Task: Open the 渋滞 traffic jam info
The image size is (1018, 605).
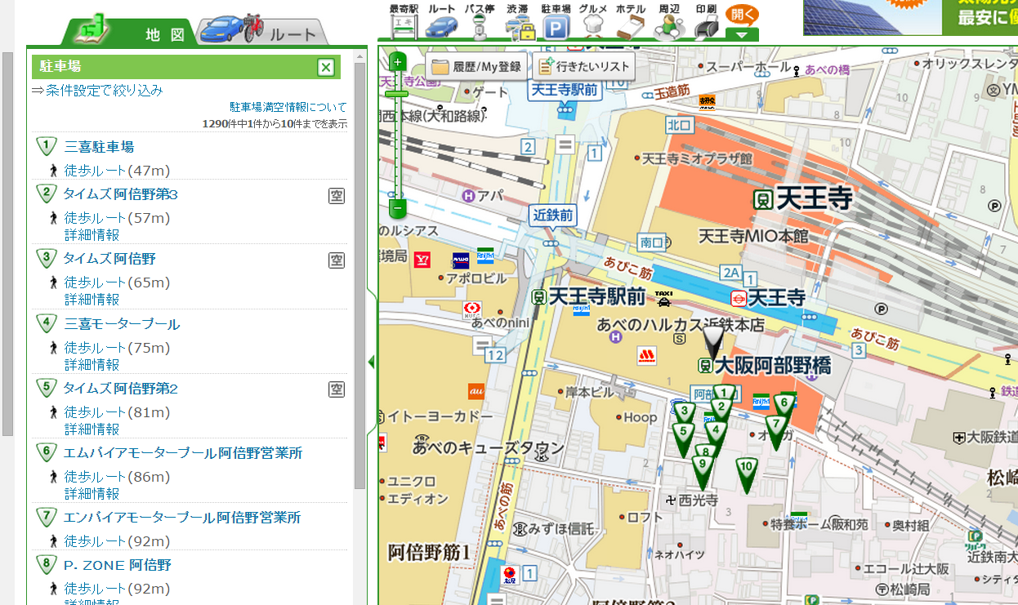Action: [x=518, y=21]
